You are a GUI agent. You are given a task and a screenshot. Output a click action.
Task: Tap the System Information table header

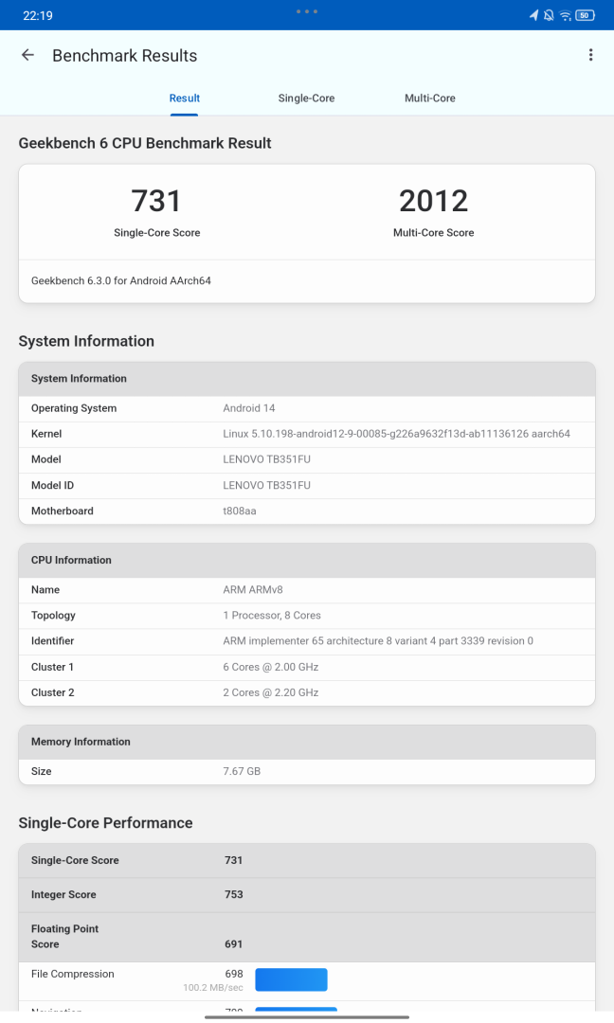[x=307, y=379]
